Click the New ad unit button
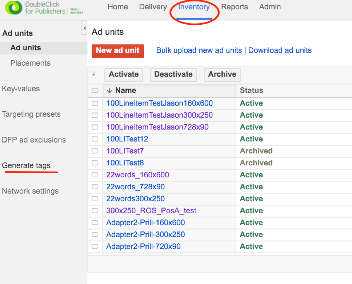 coord(118,51)
